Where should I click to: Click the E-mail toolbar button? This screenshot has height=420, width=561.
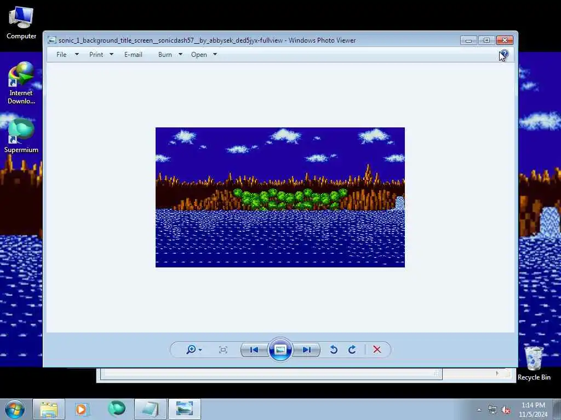point(133,55)
